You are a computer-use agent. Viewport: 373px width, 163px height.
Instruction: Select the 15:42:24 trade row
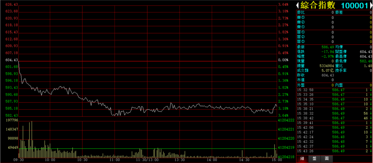click(334, 137)
